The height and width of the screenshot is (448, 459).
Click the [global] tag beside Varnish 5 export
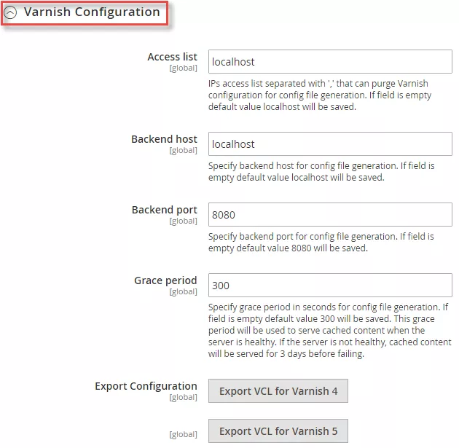(183, 435)
